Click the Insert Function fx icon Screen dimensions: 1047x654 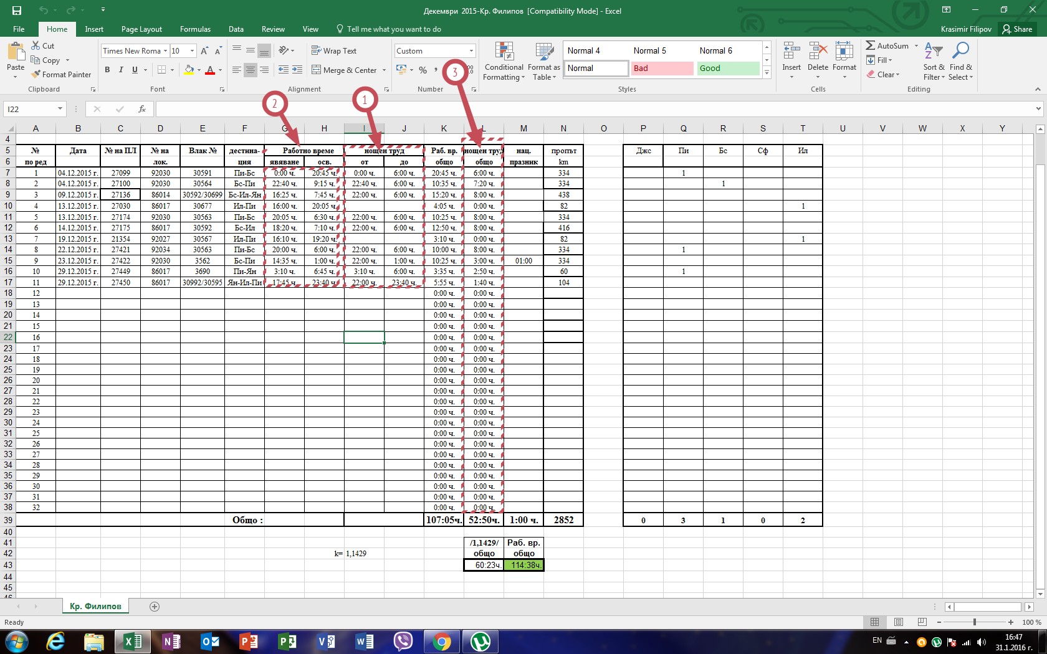[142, 109]
